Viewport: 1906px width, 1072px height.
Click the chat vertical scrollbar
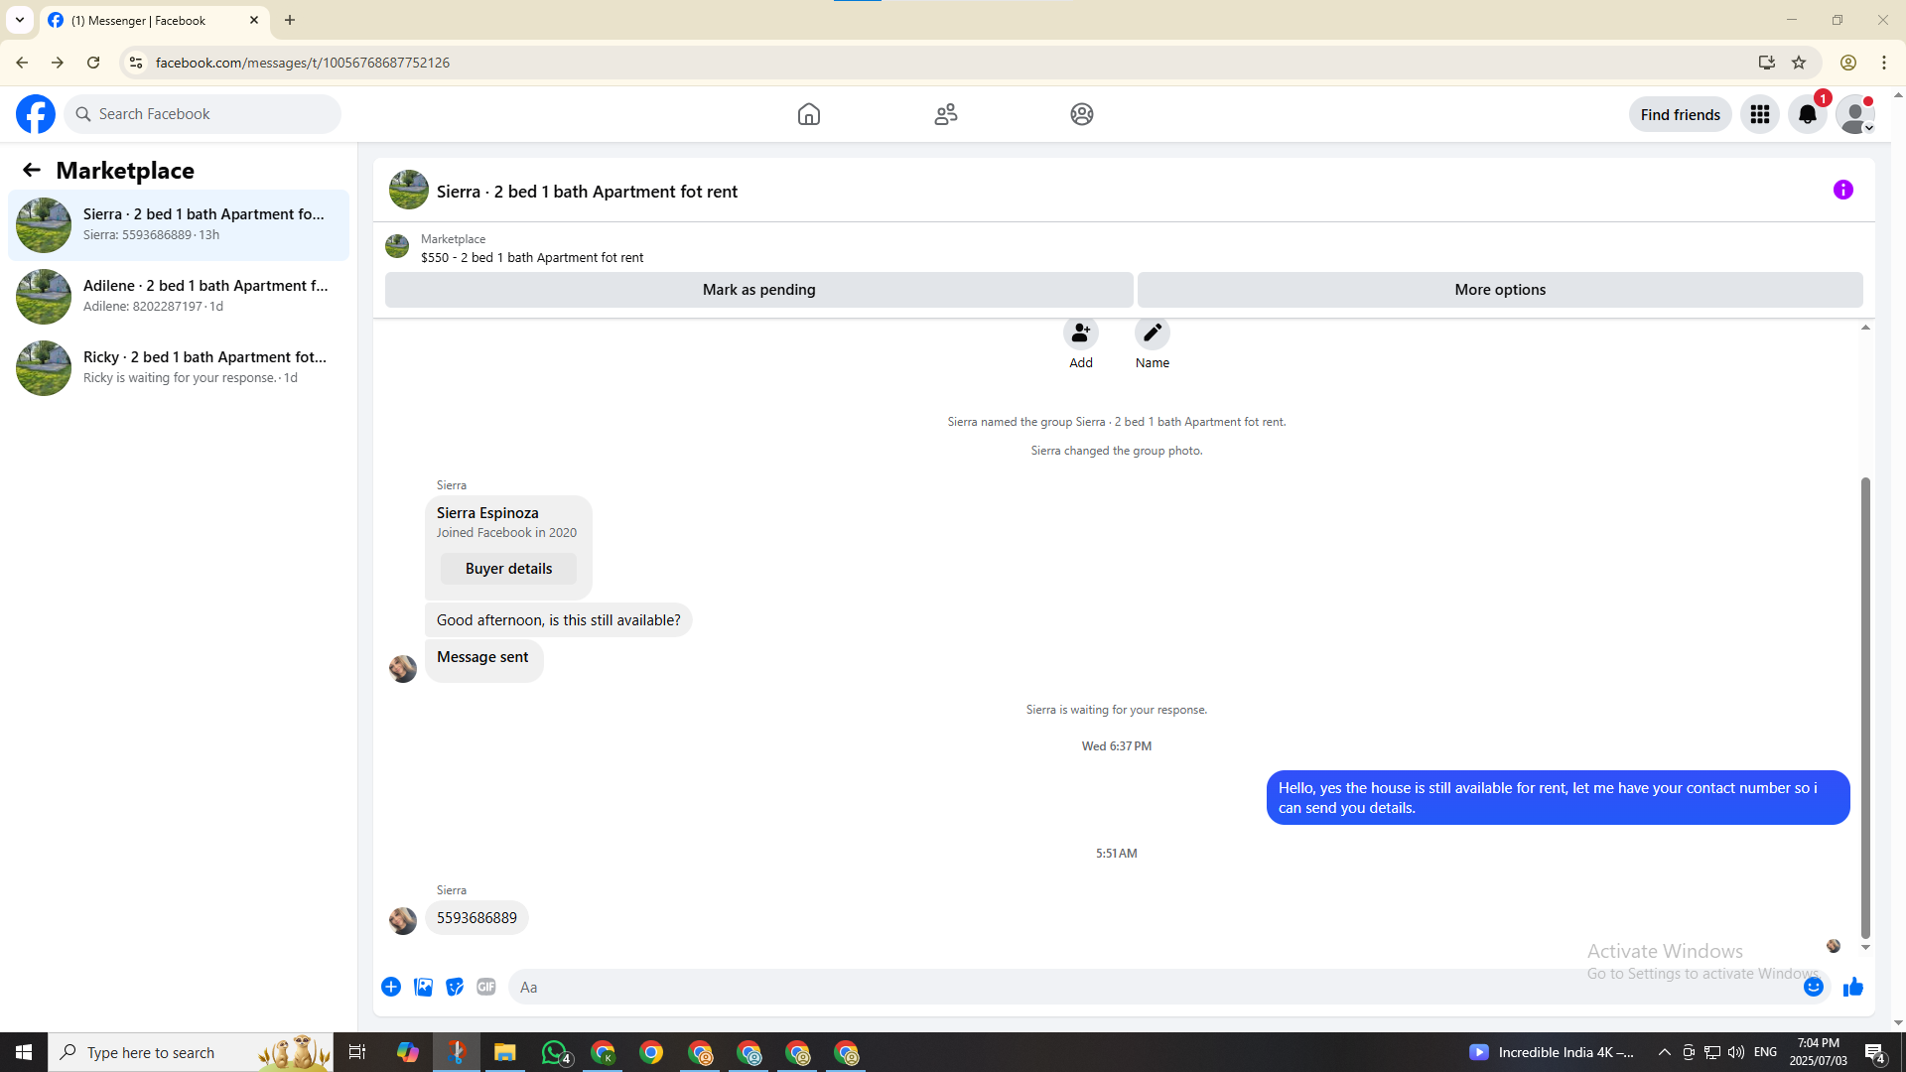1864,707
